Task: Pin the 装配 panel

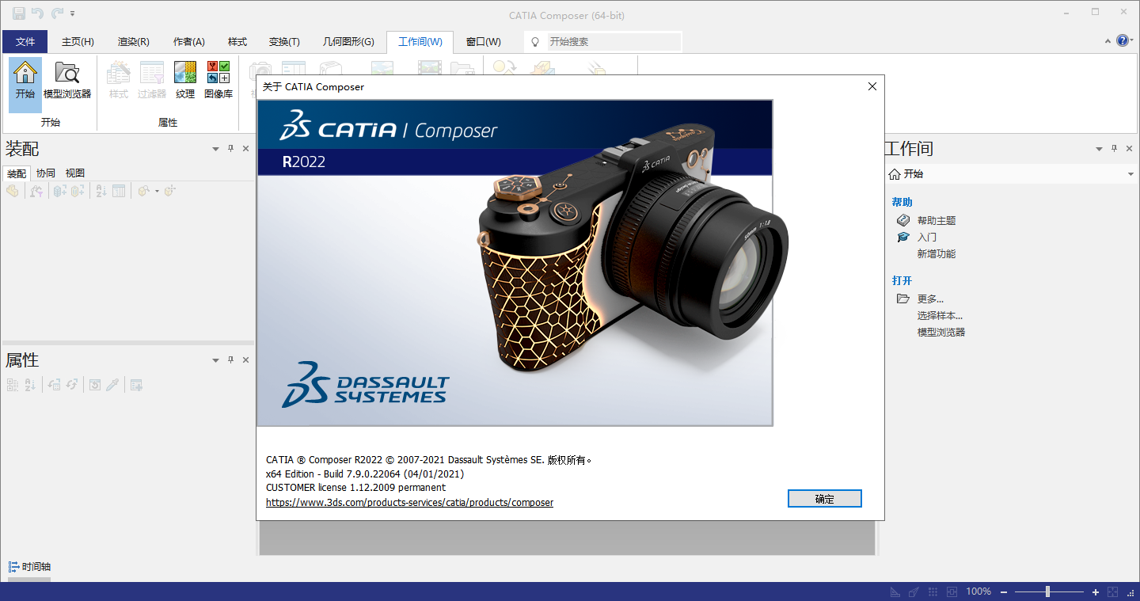Action: click(231, 149)
